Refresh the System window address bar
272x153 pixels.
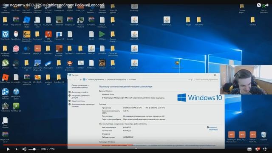[x=192, y=79]
